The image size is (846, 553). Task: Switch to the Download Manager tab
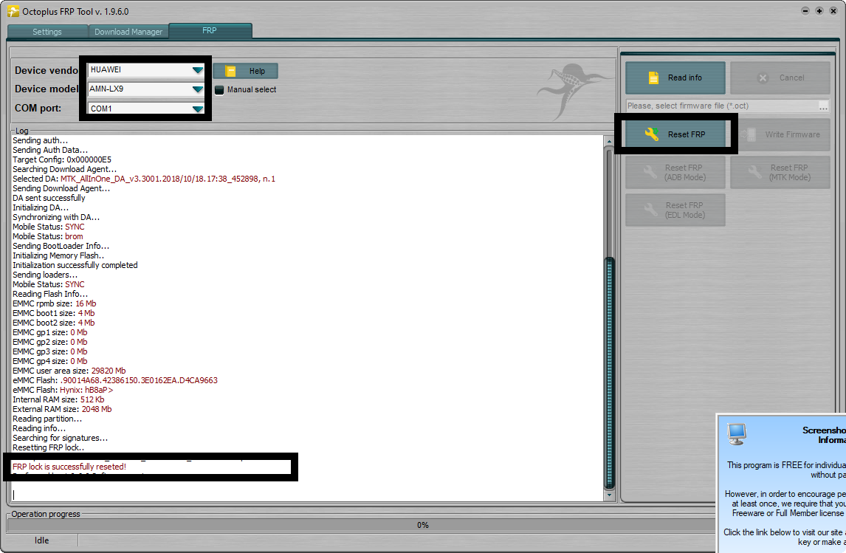coord(128,31)
